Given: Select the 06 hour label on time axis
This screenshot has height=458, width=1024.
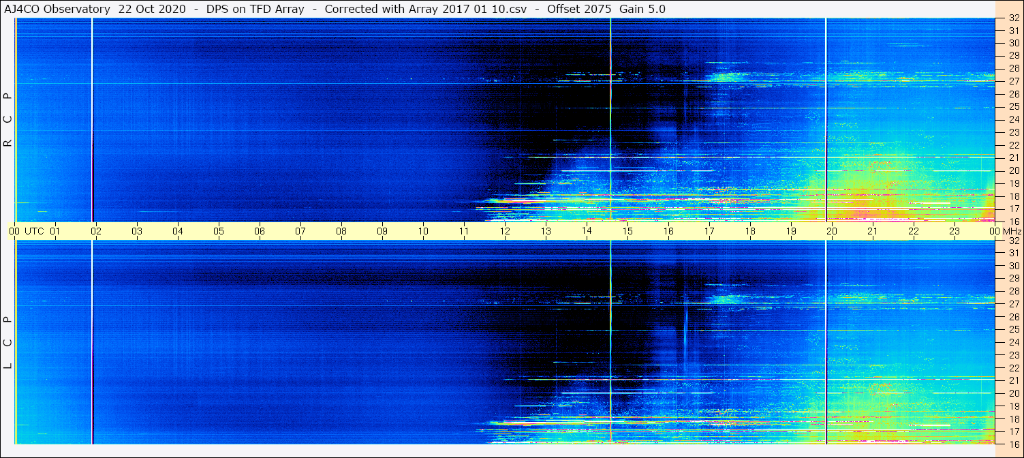Looking at the screenshot, I should click(260, 231).
